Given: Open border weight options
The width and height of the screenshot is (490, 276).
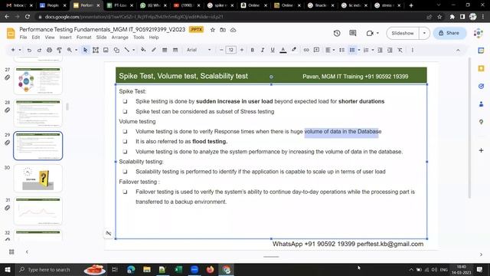Looking at the screenshot, I should pos(165,50).
